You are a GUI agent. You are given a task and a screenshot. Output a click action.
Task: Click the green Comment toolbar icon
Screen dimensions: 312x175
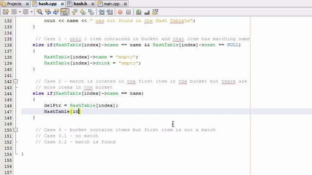pyautogui.click(x=138, y=12)
